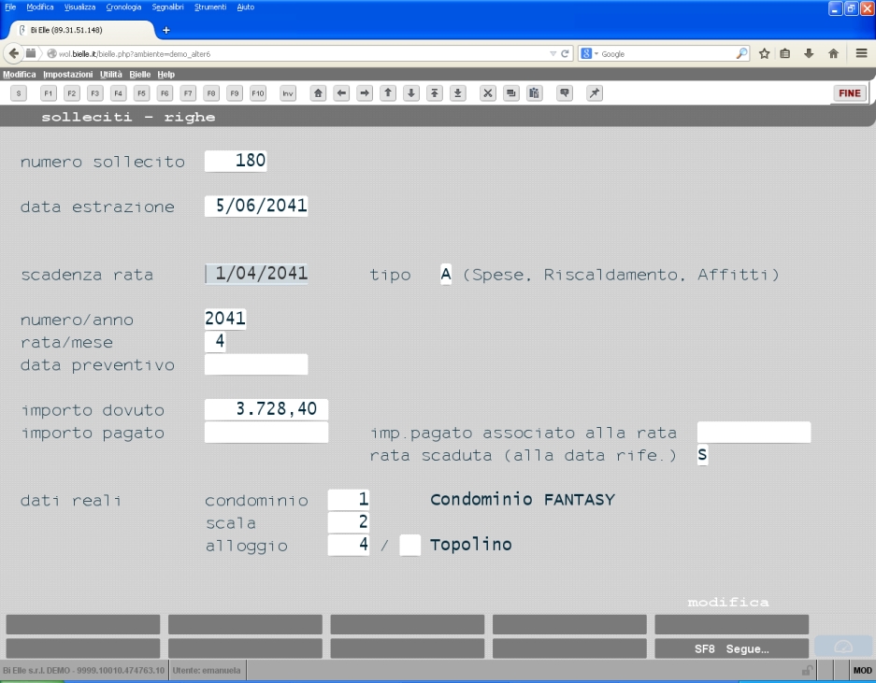This screenshot has width=876, height=683.
Task: Open the Impostazioni menu
Action: coord(67,74)
